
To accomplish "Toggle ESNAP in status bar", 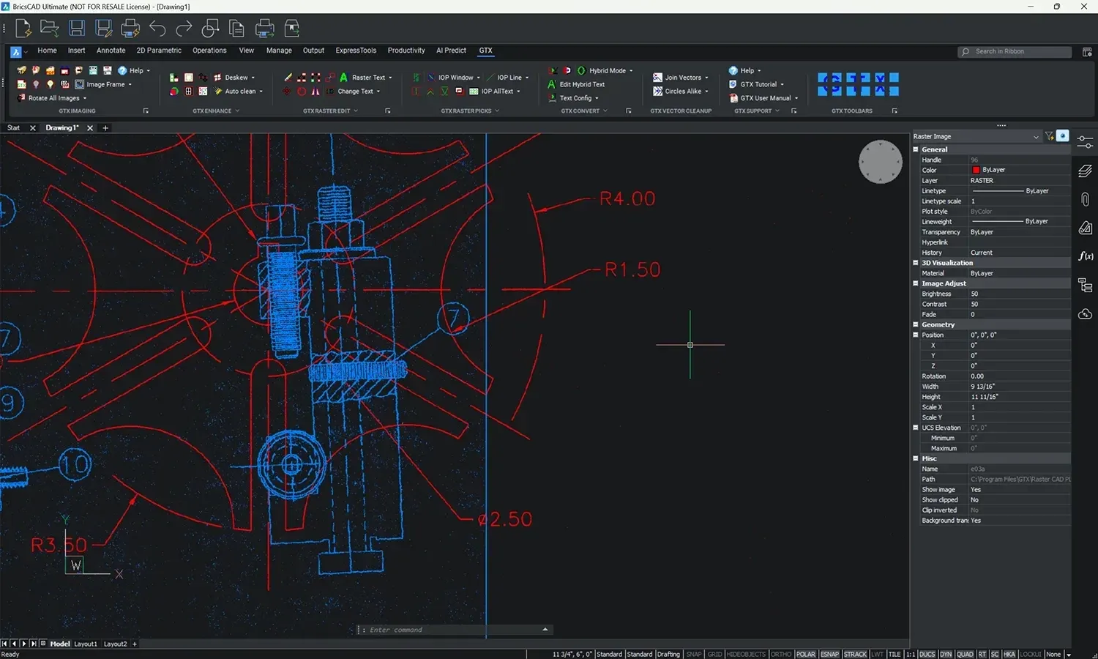I will point(829,654).
